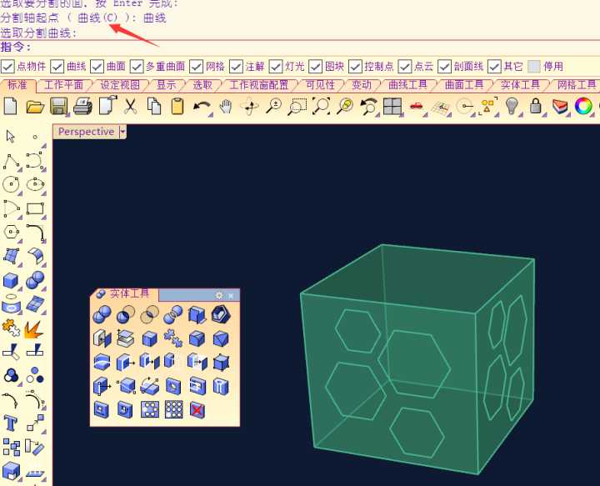Click the four-viewport layout icon

click(392, 106)
